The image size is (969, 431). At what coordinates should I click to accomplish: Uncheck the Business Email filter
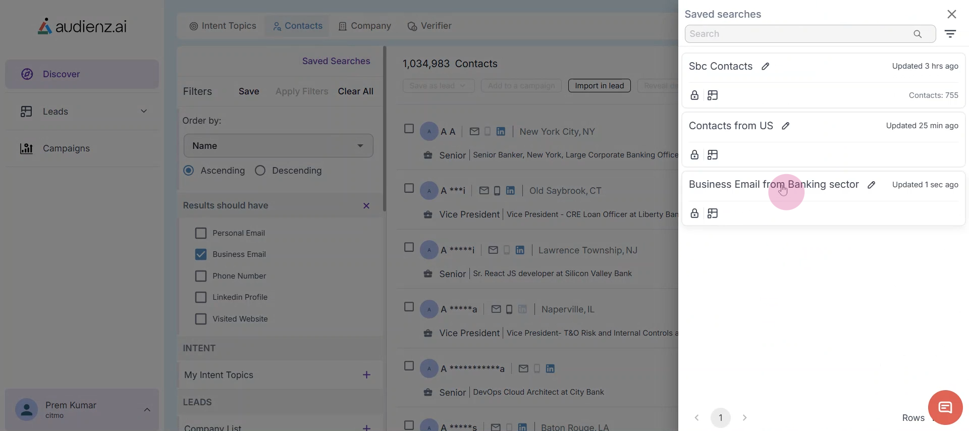[x=201, y=254]
